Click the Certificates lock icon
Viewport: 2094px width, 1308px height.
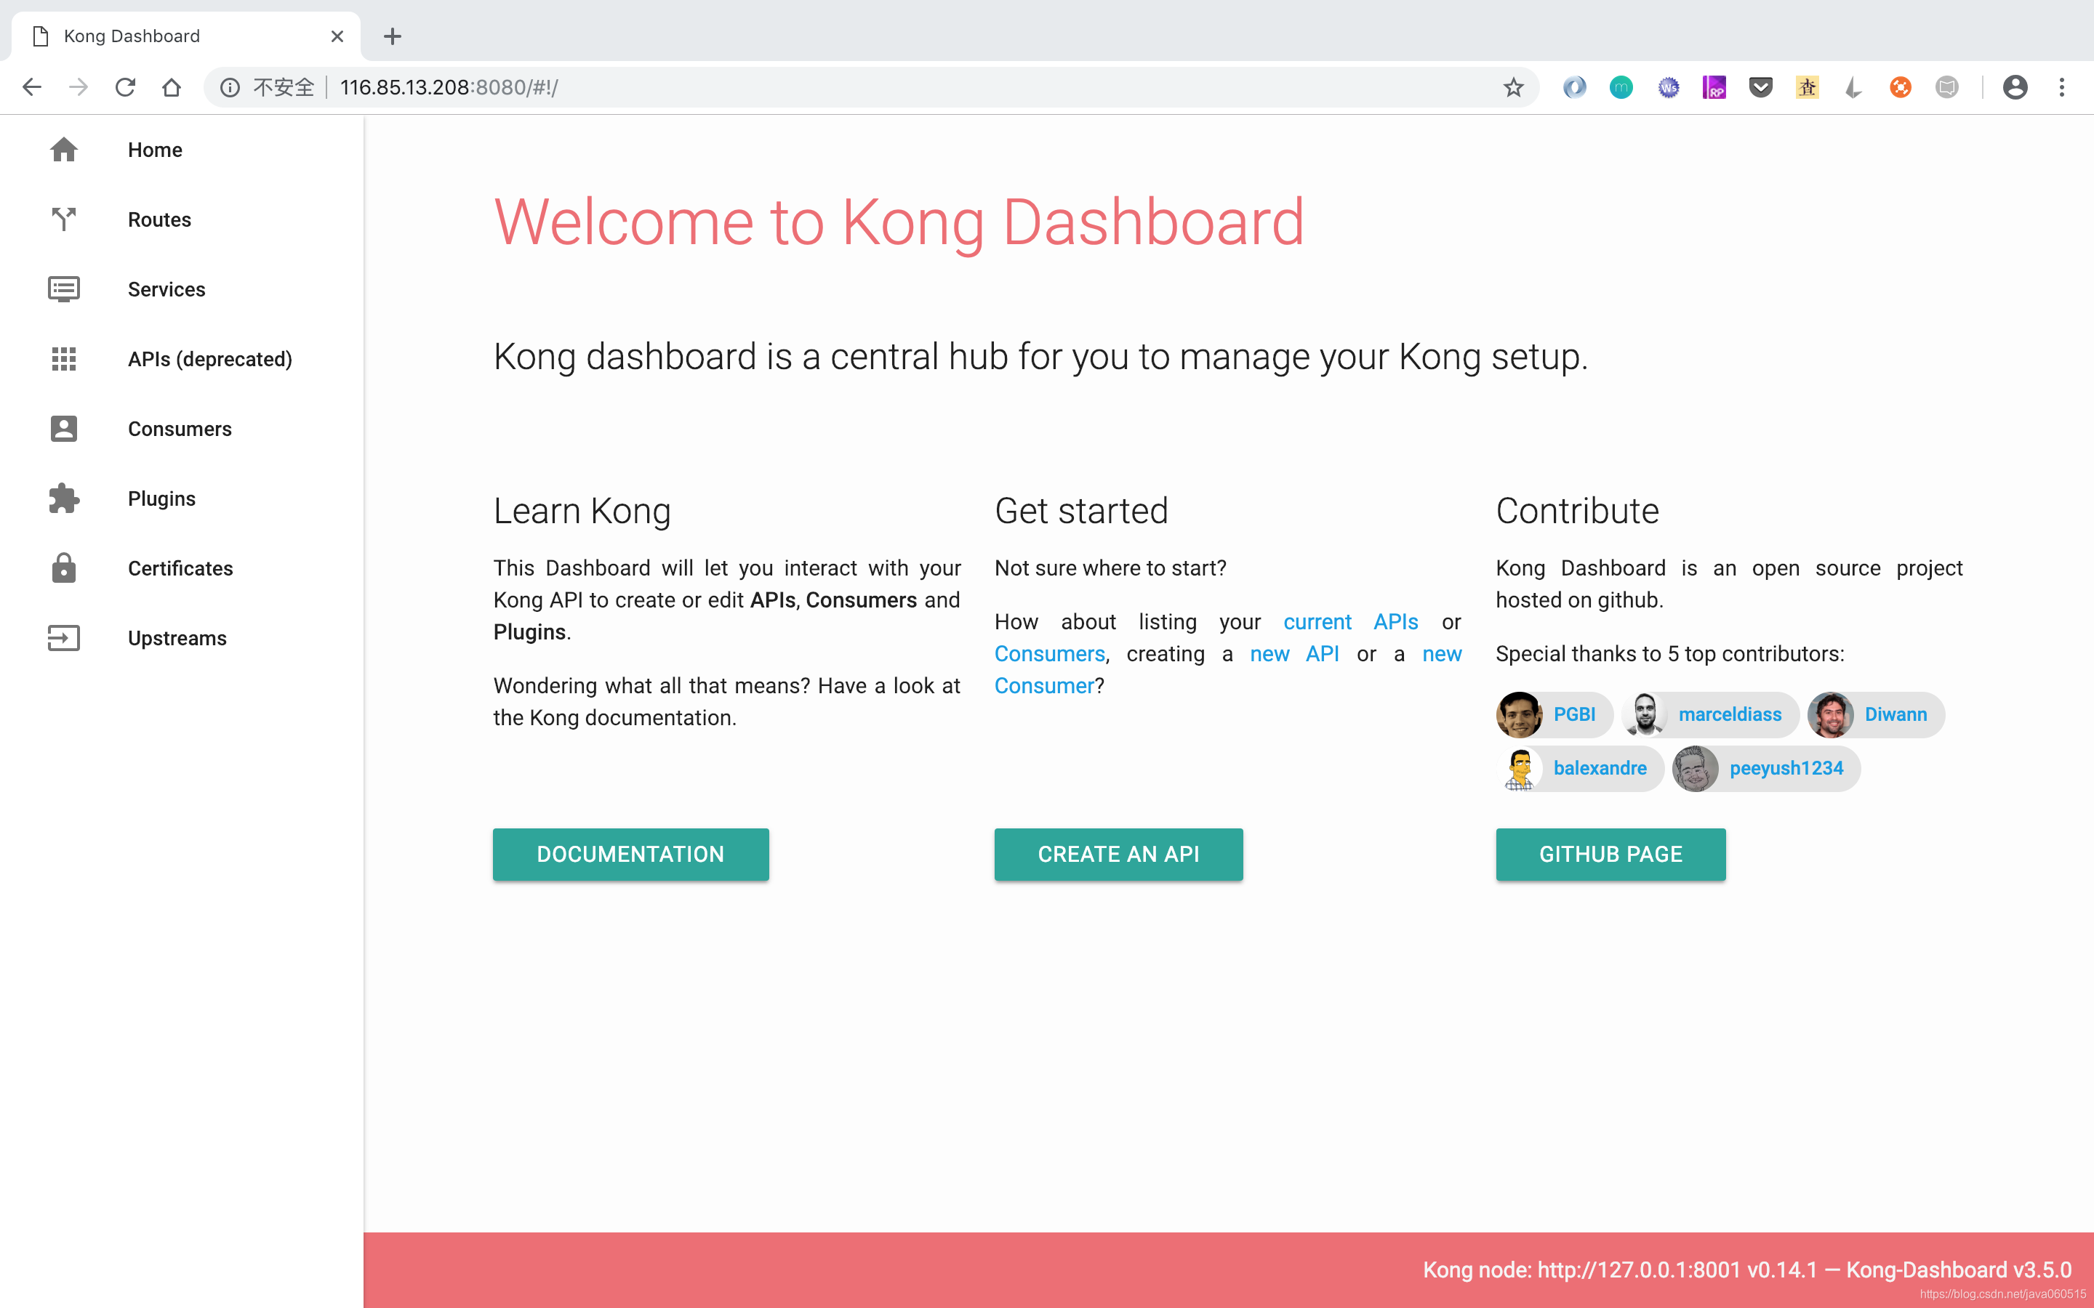[64, 568]
